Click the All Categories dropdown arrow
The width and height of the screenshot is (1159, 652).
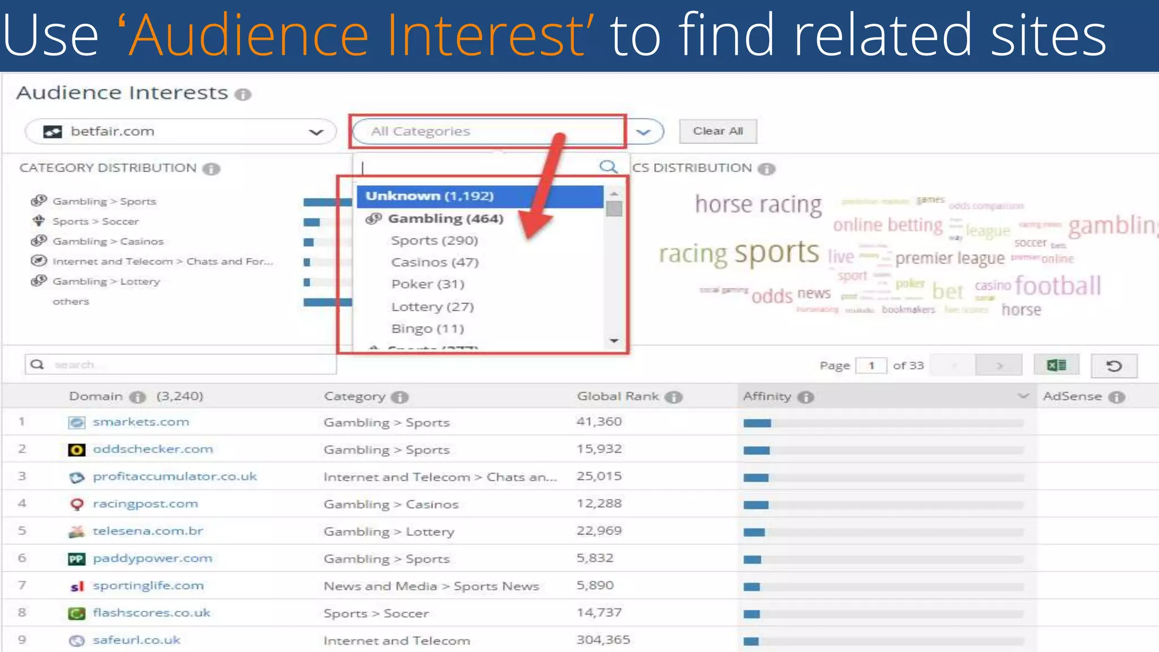pyautogui.click(x=643, y=132)
